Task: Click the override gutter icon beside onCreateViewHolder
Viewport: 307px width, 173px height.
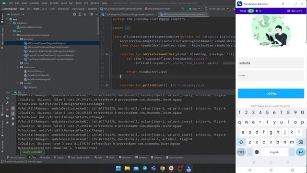Action: pyautogui.click(x=107, y=54)
